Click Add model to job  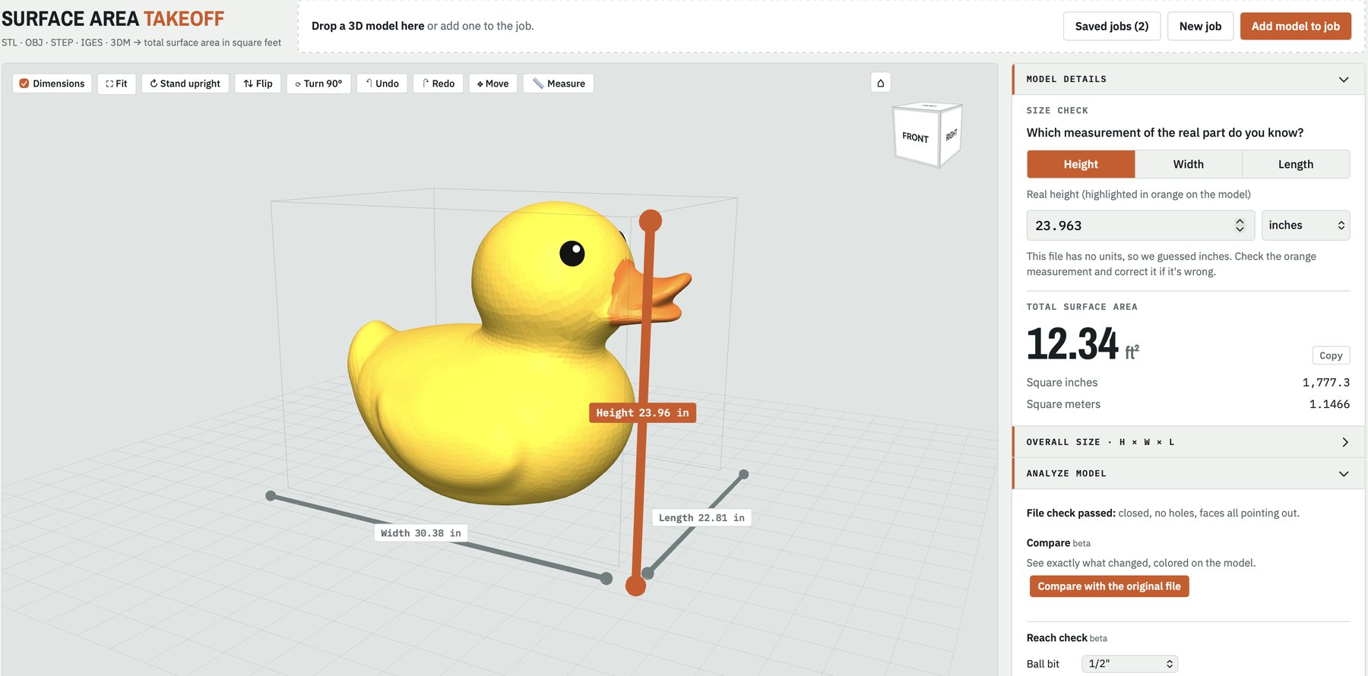tap(1296, 26)
